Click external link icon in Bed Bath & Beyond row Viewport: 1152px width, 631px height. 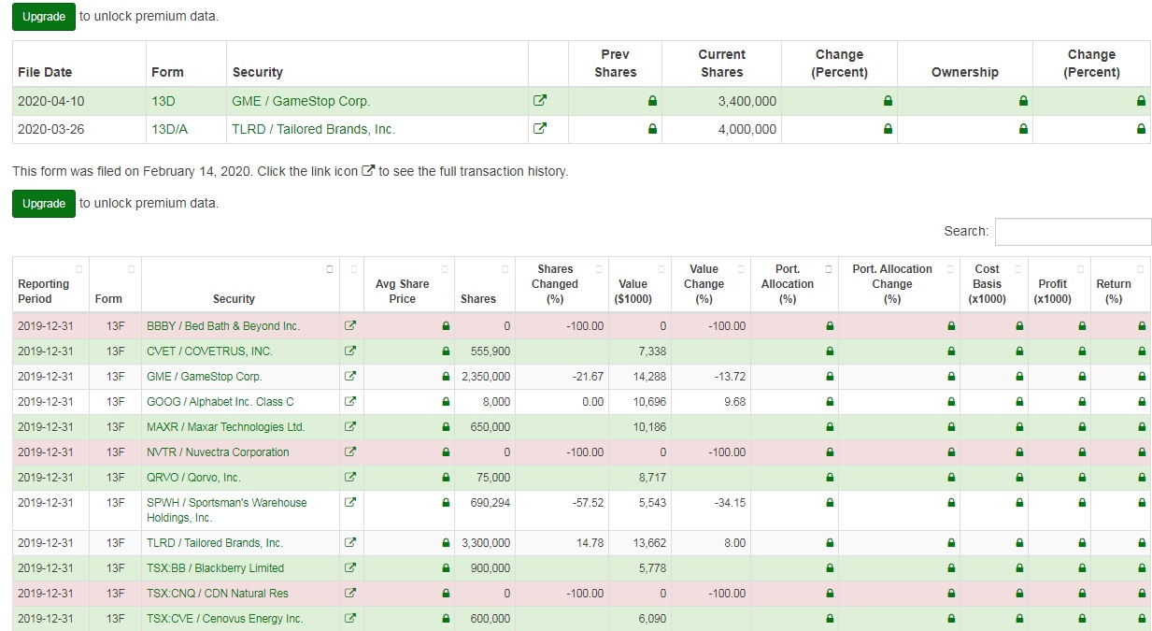[350, 326]
